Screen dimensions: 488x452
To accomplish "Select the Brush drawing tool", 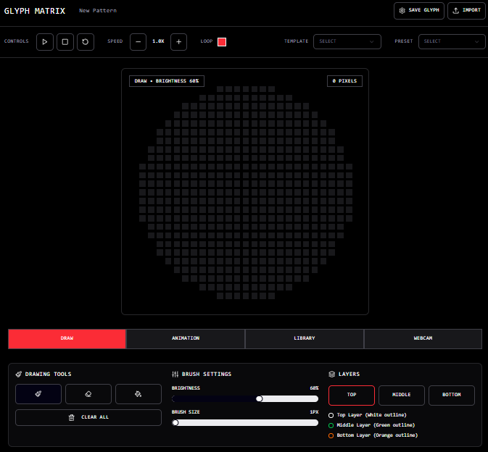I will pos(38,394).
